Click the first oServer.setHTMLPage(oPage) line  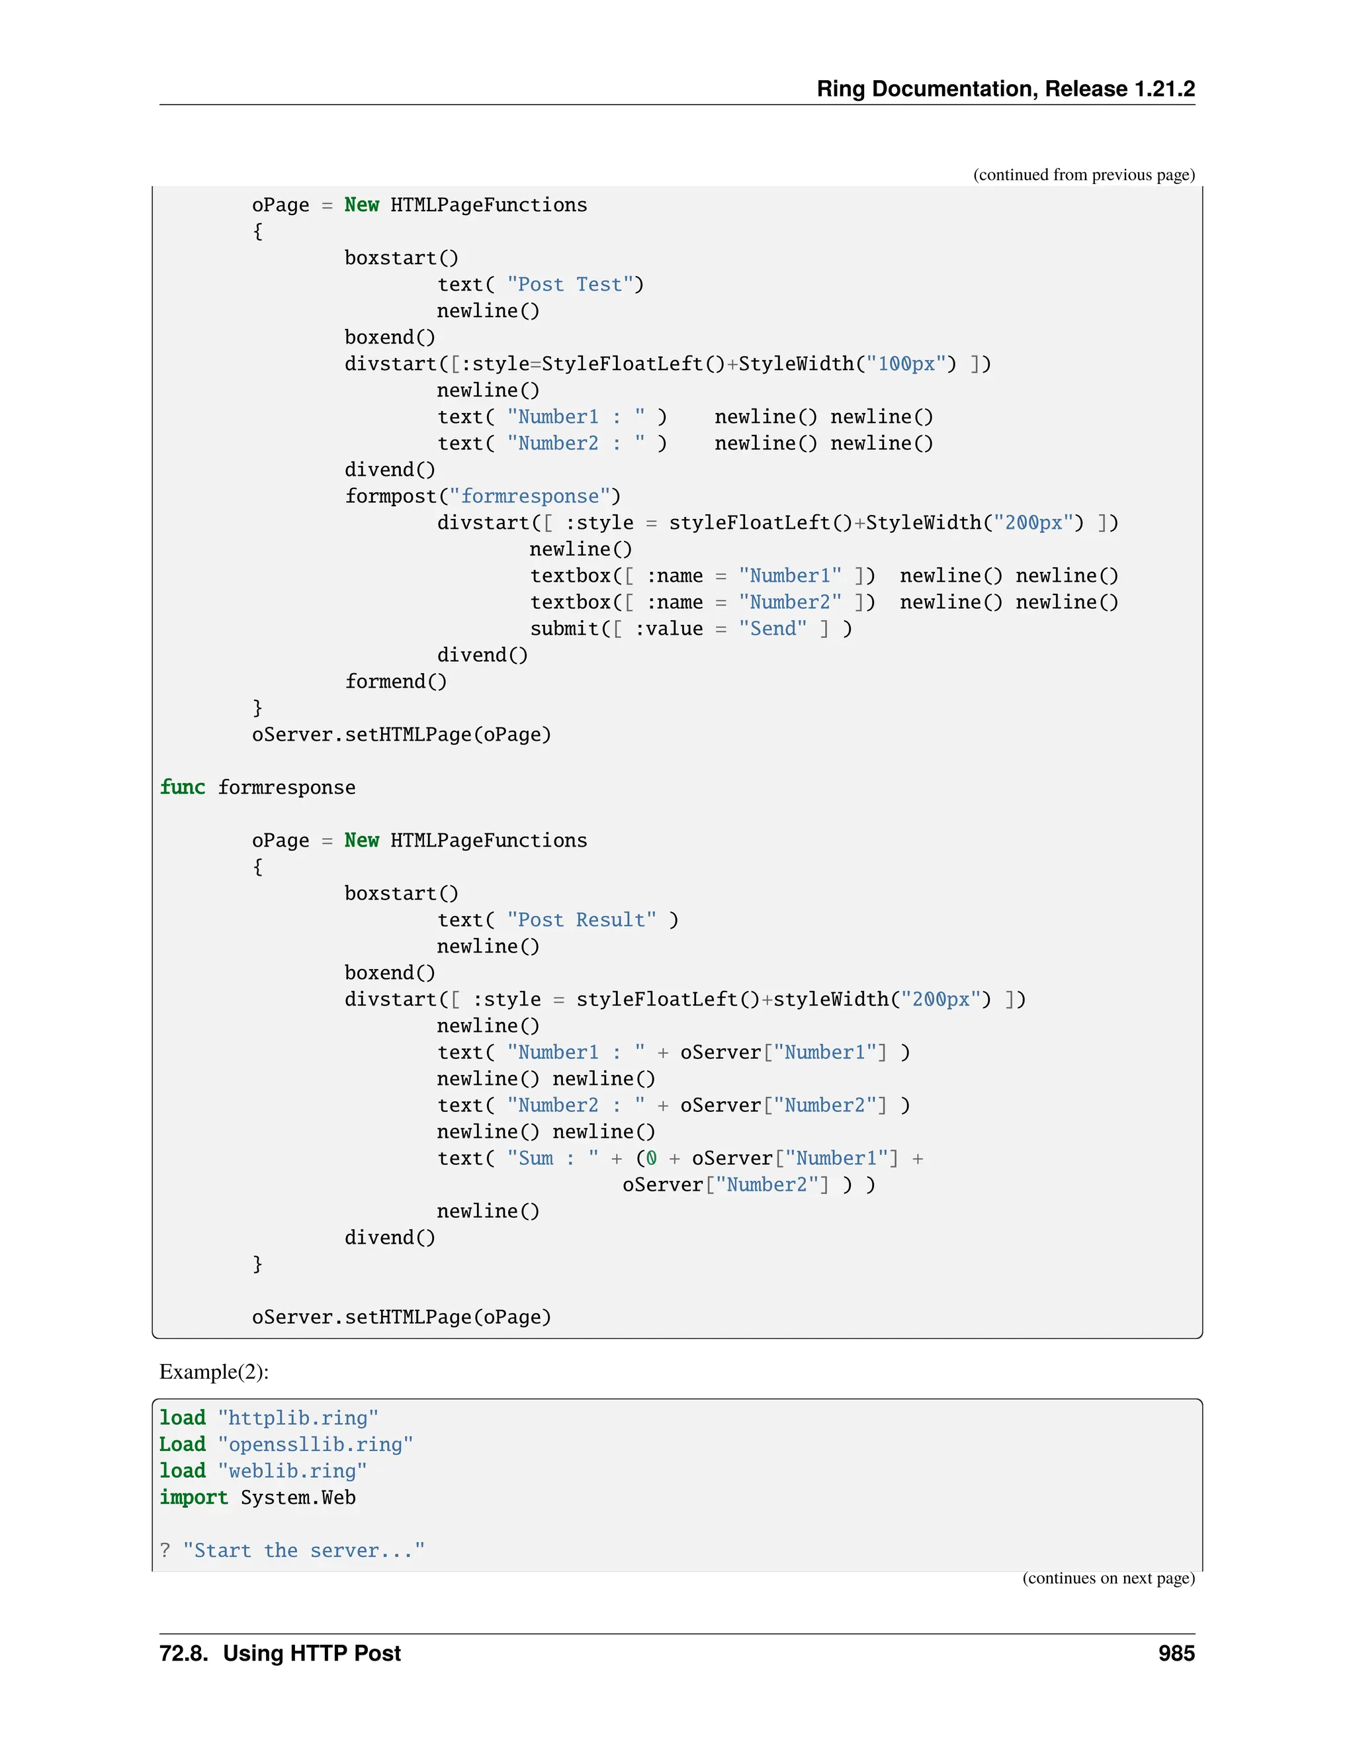[402, 735]
